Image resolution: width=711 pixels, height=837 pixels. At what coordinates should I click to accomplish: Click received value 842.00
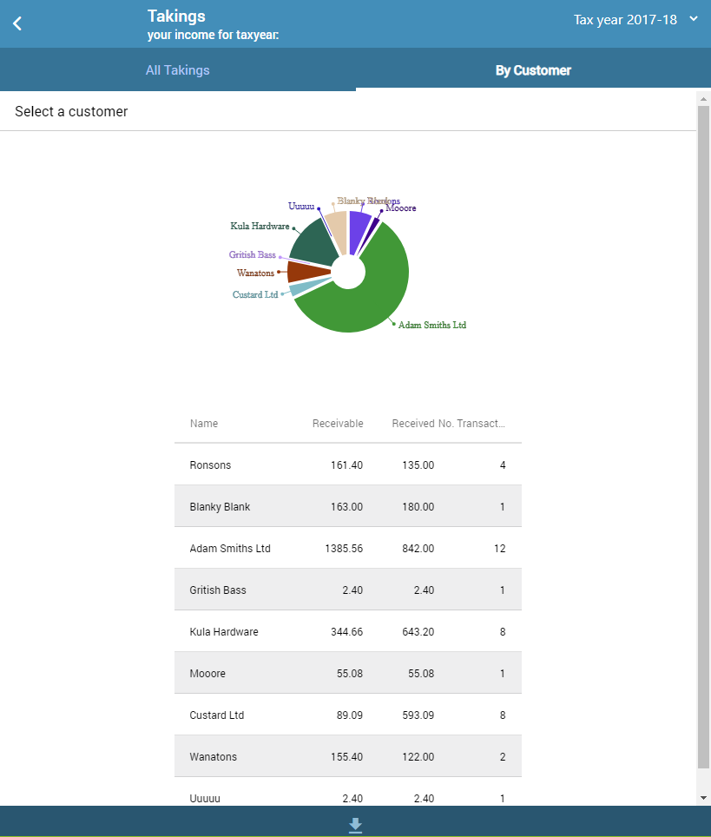(x=418, y=548)
